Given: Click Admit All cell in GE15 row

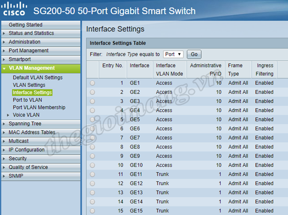Looking at the screenshot, I should tap(238, 211).
